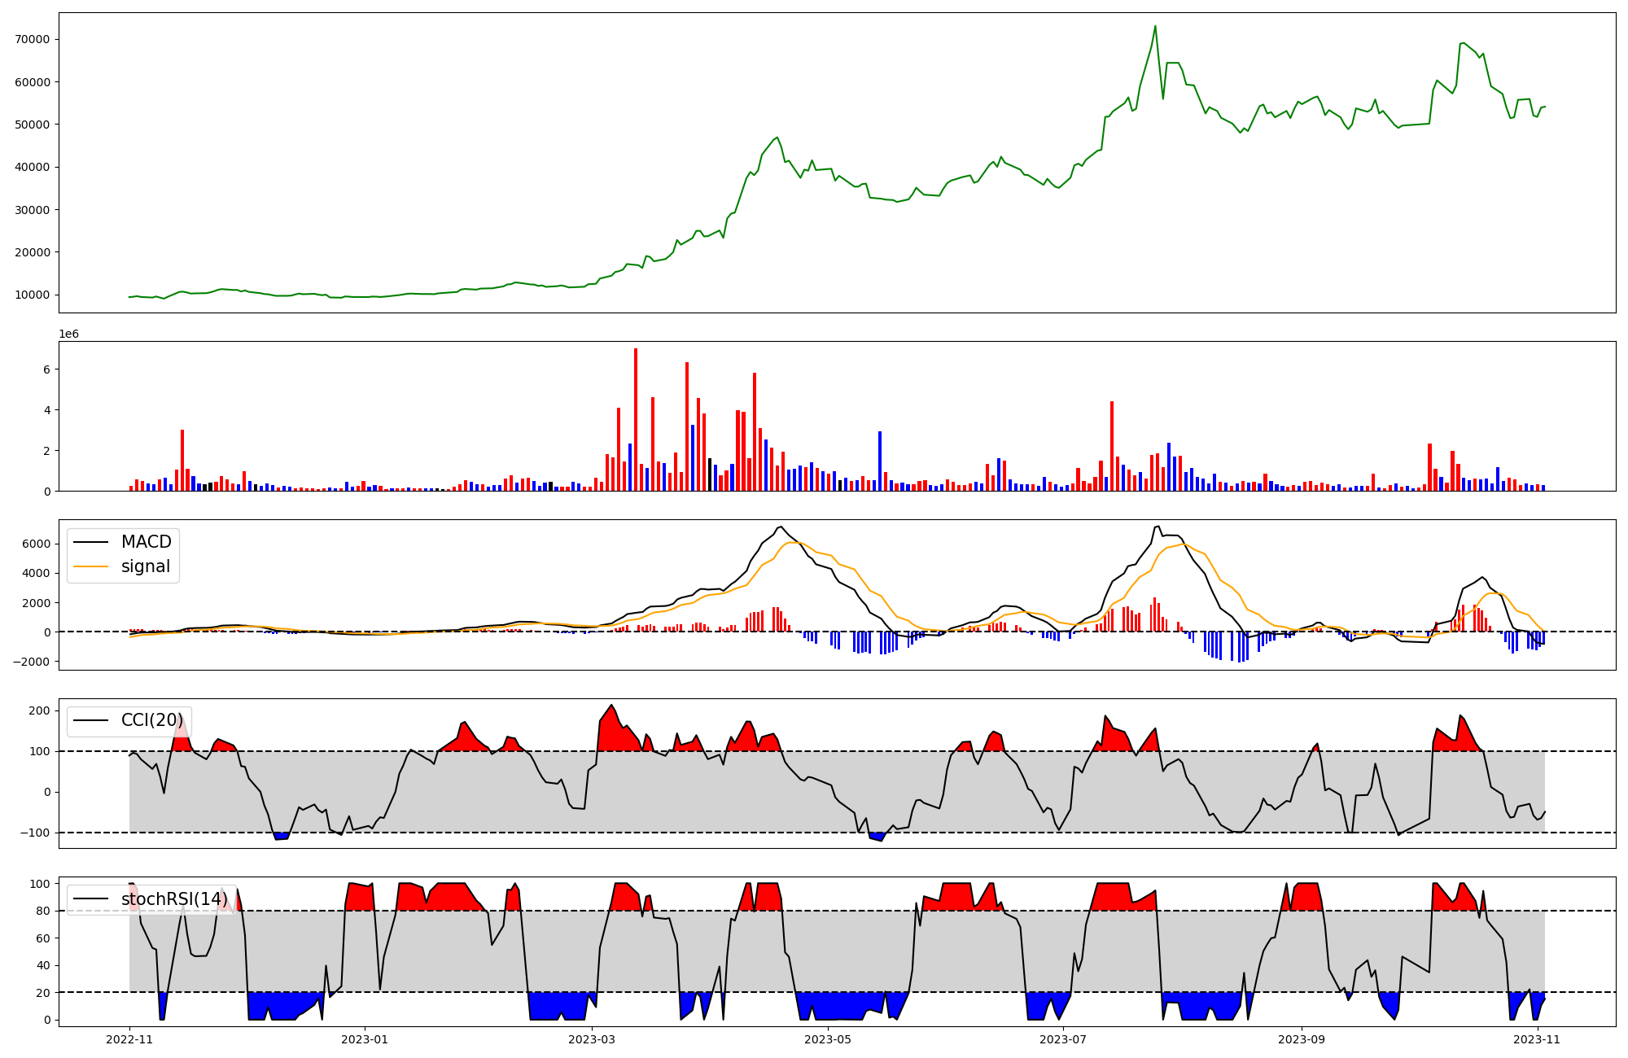Click the 2023-05 date tick label
Image resolution: width=1628 pixels, height=1058 pixels.
[828, 1039]
